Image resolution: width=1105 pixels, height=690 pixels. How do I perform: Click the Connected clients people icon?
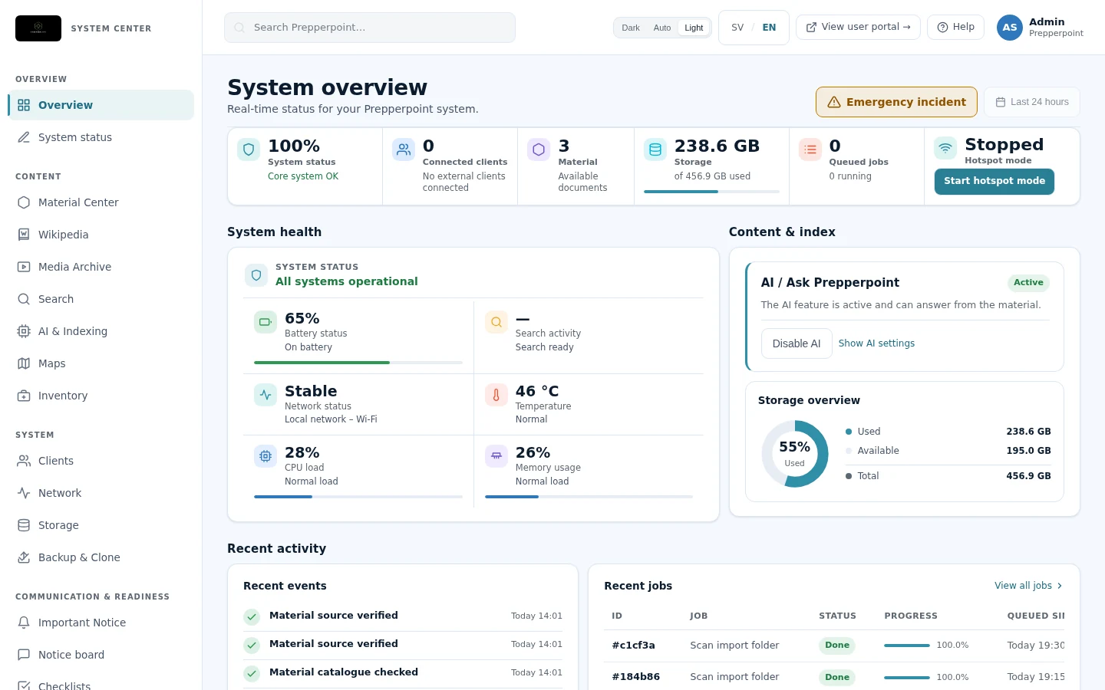404,149
